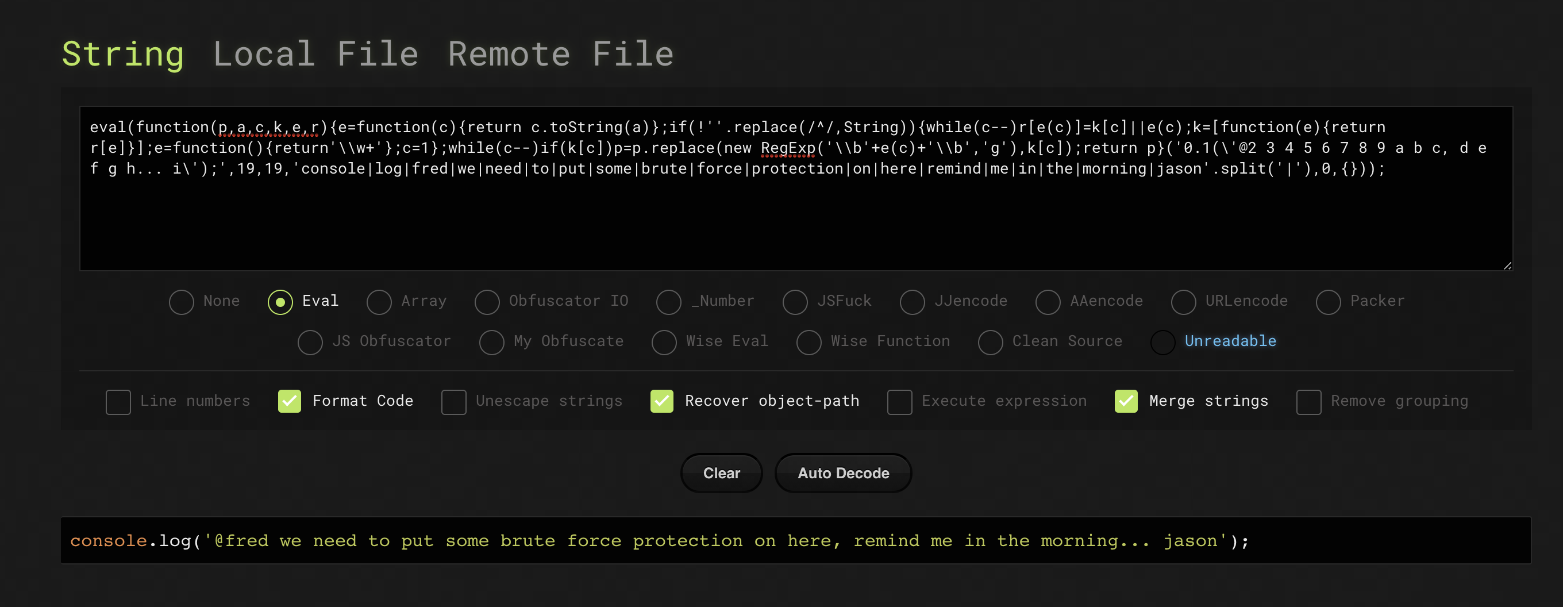Focus the obfuscated code text area
This screenshot has width=1563, height=607.
point(796,188)
